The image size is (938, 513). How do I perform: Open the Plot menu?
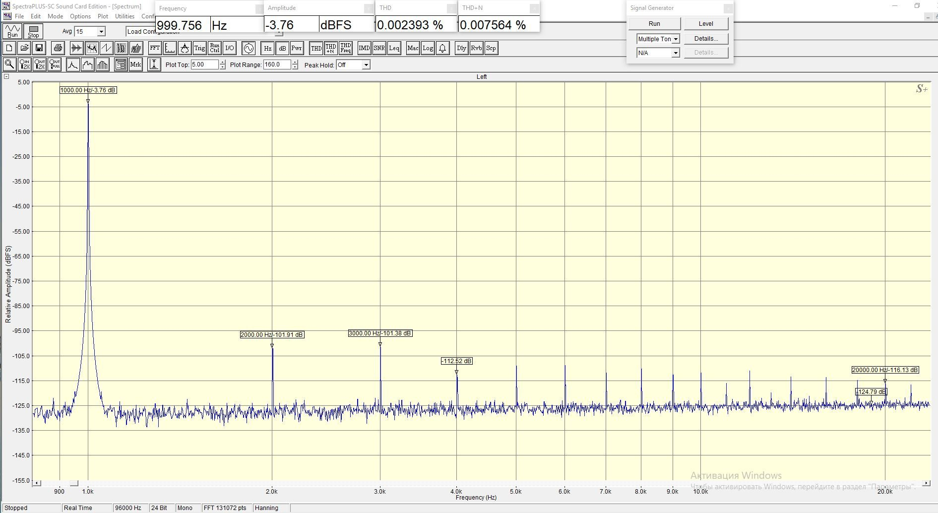[x=103, y=16]
